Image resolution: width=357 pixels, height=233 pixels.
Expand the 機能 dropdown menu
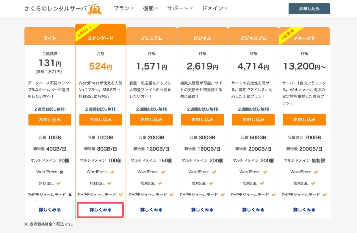point(151,8)
